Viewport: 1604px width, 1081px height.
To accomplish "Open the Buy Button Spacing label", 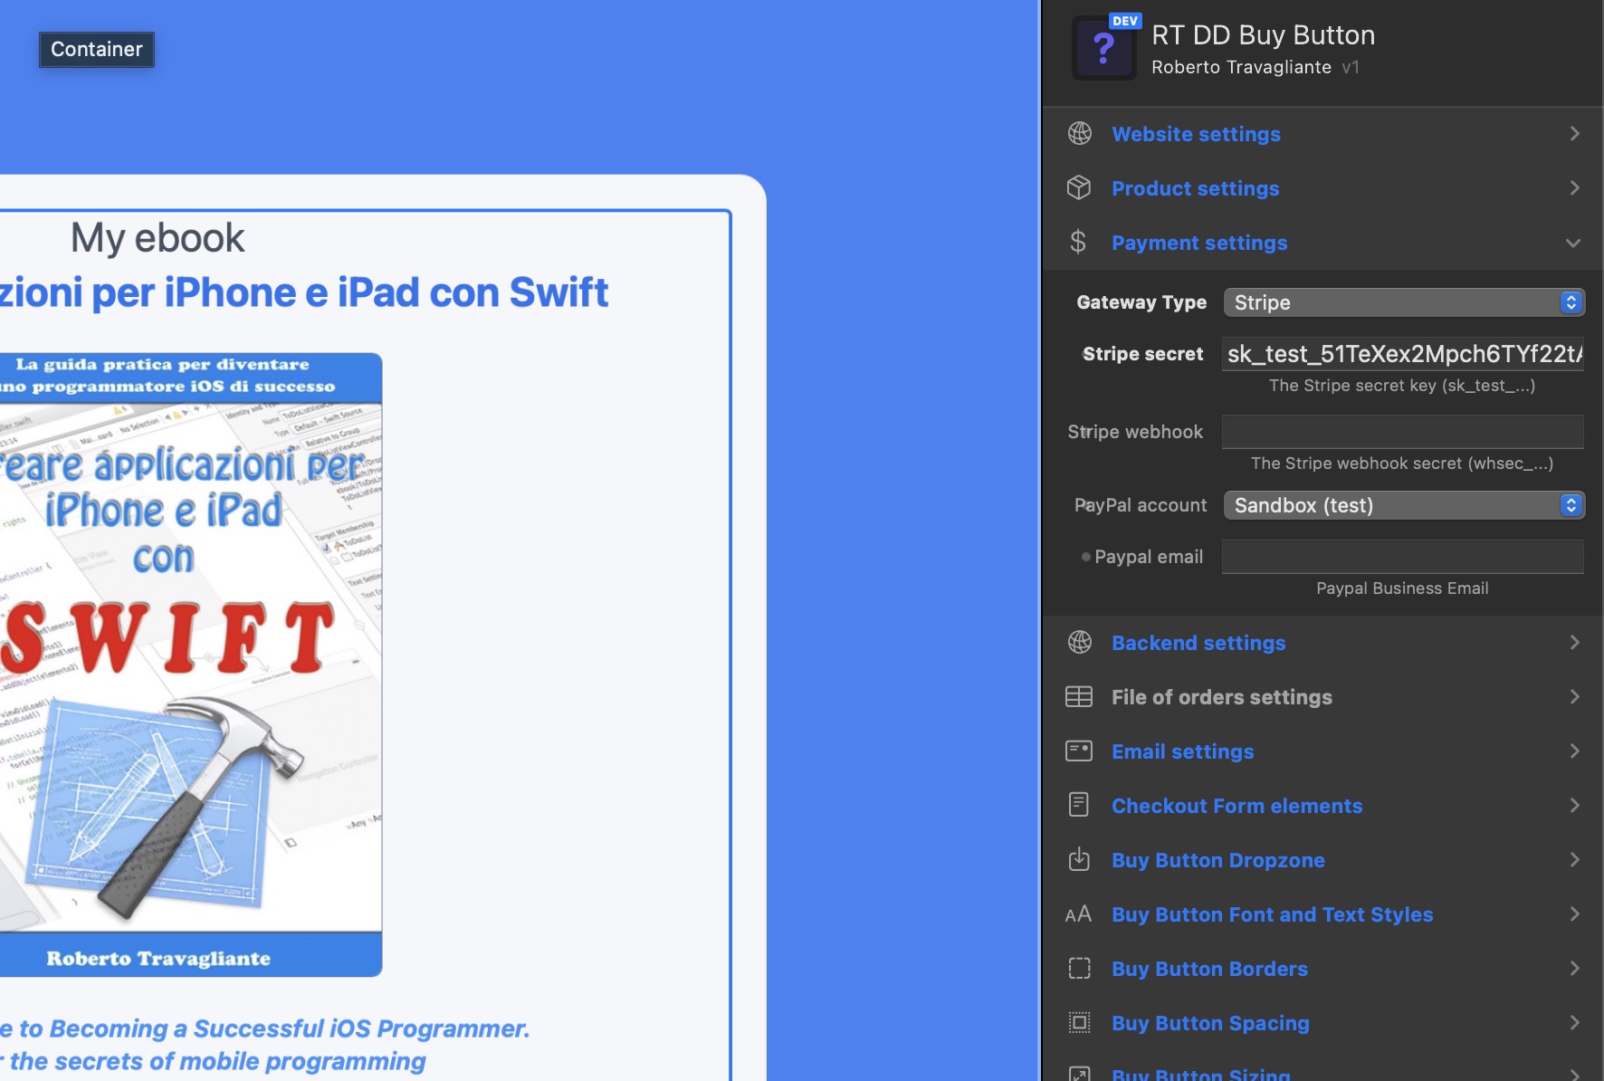I will pos(1210,1023).
